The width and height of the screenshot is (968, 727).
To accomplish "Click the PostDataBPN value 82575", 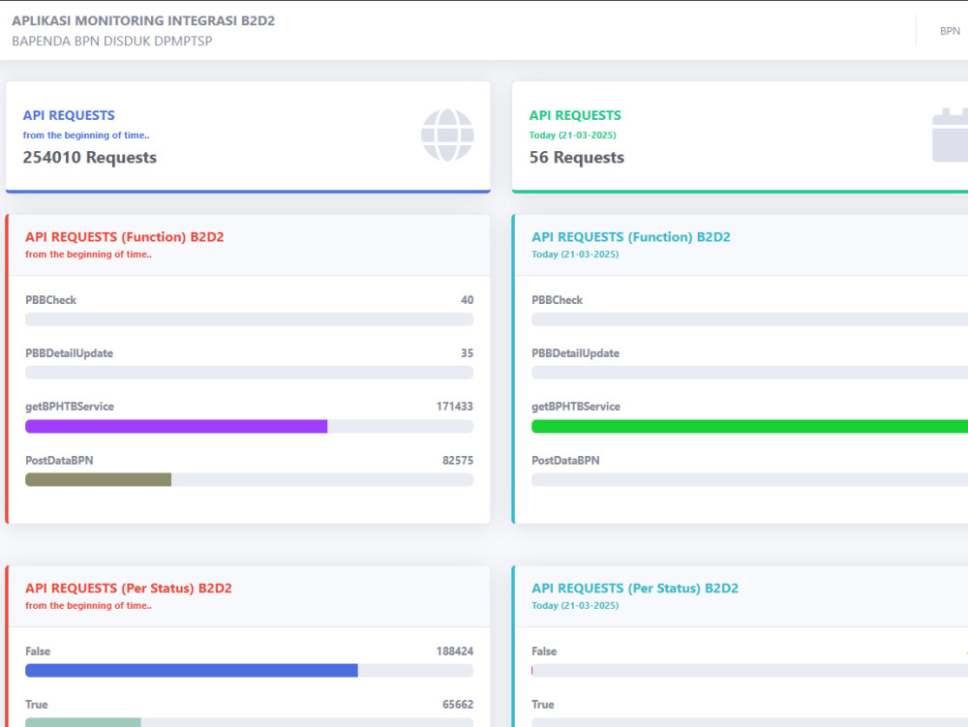I will 458,461.
